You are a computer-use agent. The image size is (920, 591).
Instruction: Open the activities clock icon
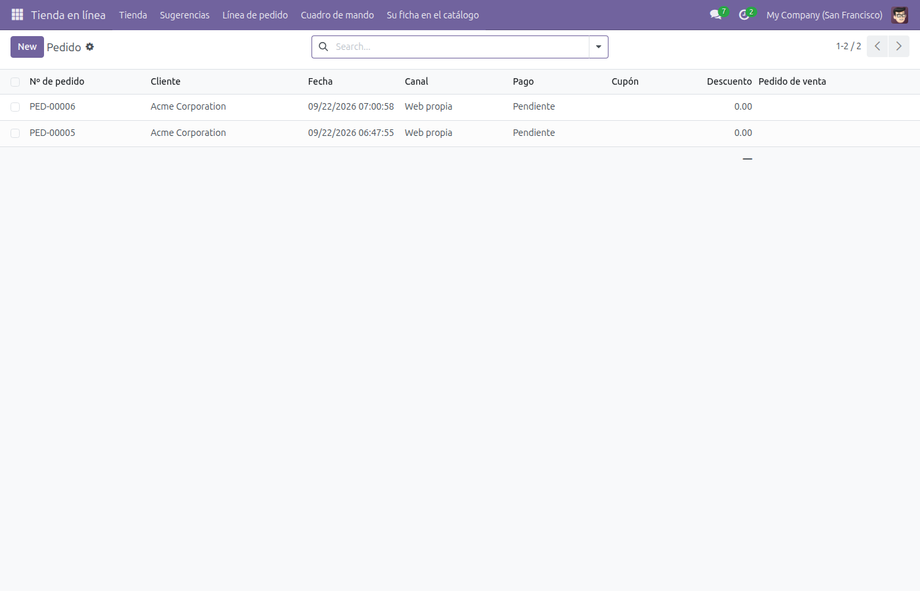tap(744, 14)
